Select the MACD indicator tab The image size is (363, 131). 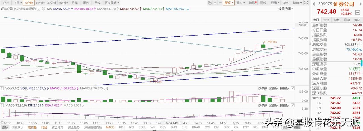point(110,127)
